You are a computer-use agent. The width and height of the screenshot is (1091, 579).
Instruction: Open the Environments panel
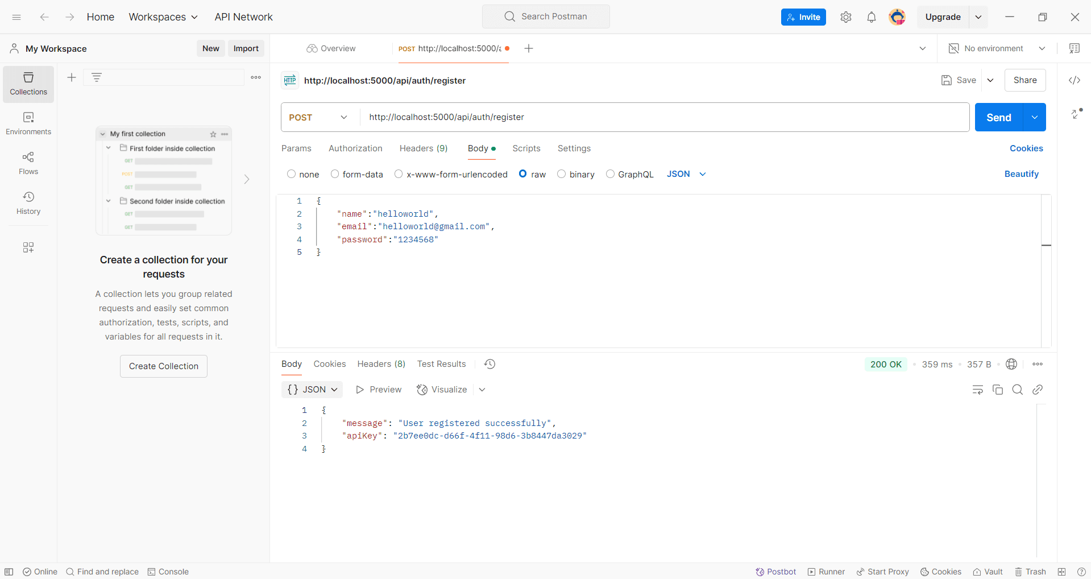pyautogui.click(x=28, y=123)
